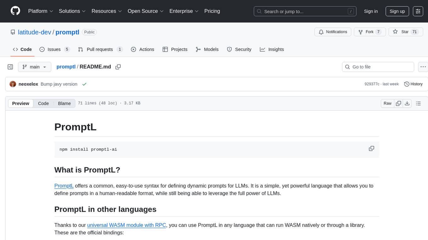Sign in to GitHub
The height and width of the screenshot is (240, 428).
coord(371,11)
